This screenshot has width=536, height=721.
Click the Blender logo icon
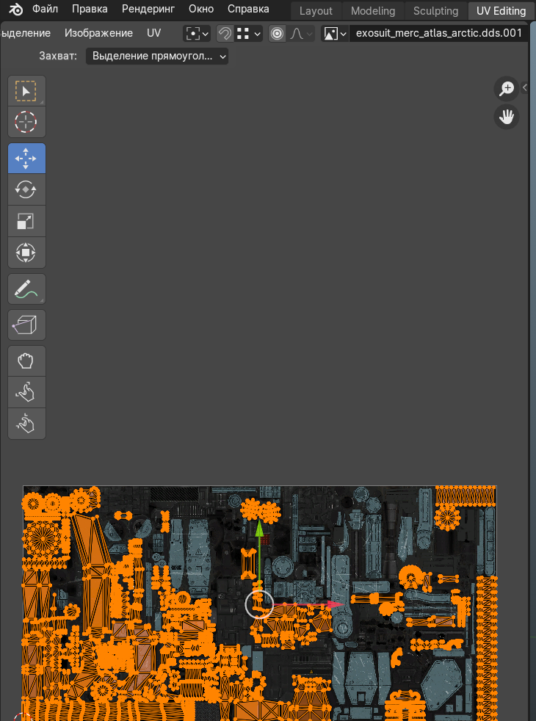click(x=16, y=10)
